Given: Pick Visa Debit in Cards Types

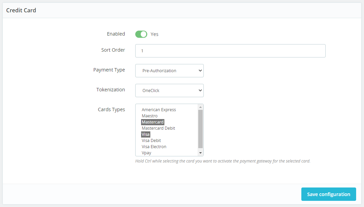Looking at the screenshot, I should point(151,141).
